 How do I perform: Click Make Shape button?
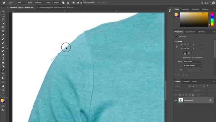click(56, 3)
